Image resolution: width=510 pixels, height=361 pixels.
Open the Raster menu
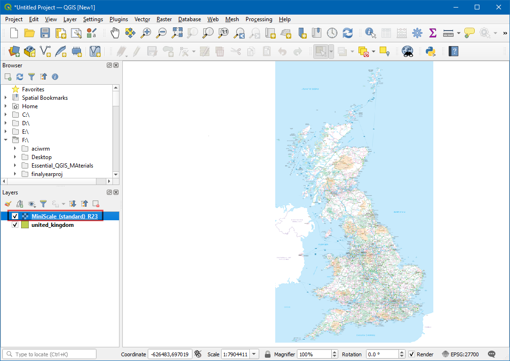click(x=164, y=19)
